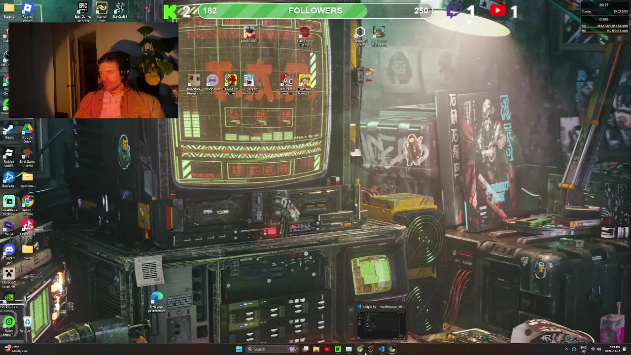Open the volume control in the tray

(x=599, y=349)
